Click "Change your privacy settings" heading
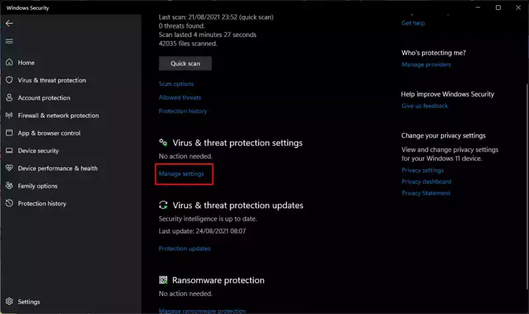The width and height of the screenshot is (529, 314). (x=443, y=136)
